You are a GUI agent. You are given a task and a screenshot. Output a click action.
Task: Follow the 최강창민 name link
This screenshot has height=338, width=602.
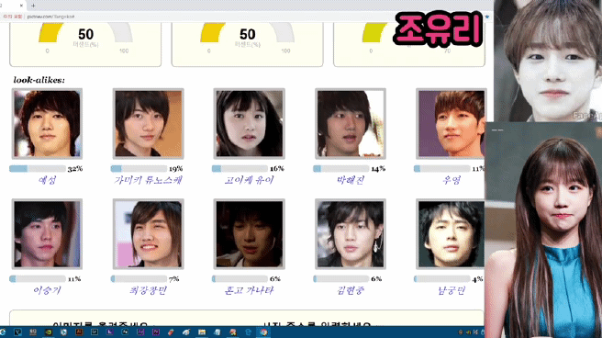click(x=148, y=290)
